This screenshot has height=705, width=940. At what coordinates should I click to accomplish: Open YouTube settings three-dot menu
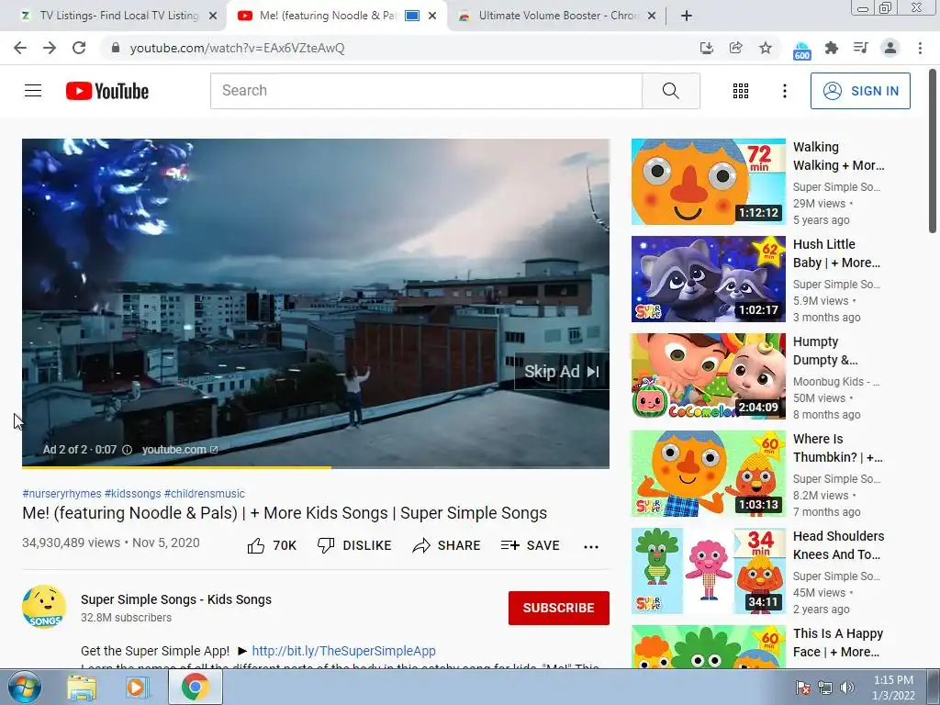[784, 91]
